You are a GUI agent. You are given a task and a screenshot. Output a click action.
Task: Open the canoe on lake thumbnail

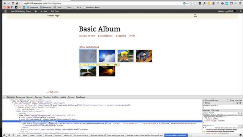pyautogui.click(x=88, y=71)
